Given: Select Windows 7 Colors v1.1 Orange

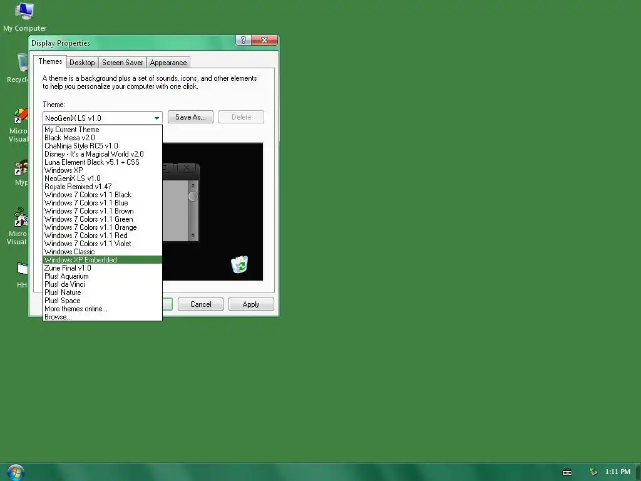Looking at the screenshot, I should pyautogui.click(x=103, y=227).
